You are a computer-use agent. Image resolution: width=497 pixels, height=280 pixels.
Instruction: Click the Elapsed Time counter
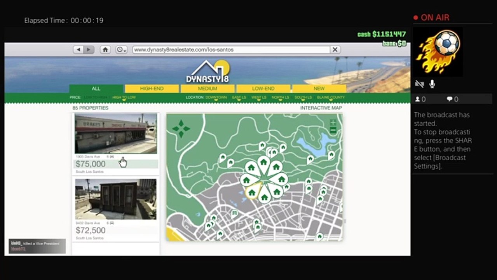[64, 20]
